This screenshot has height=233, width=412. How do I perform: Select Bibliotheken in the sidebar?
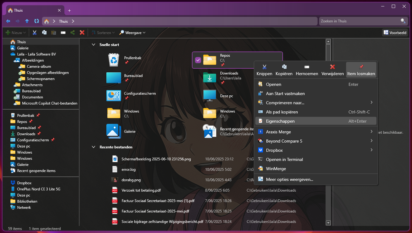click(24, 201)
